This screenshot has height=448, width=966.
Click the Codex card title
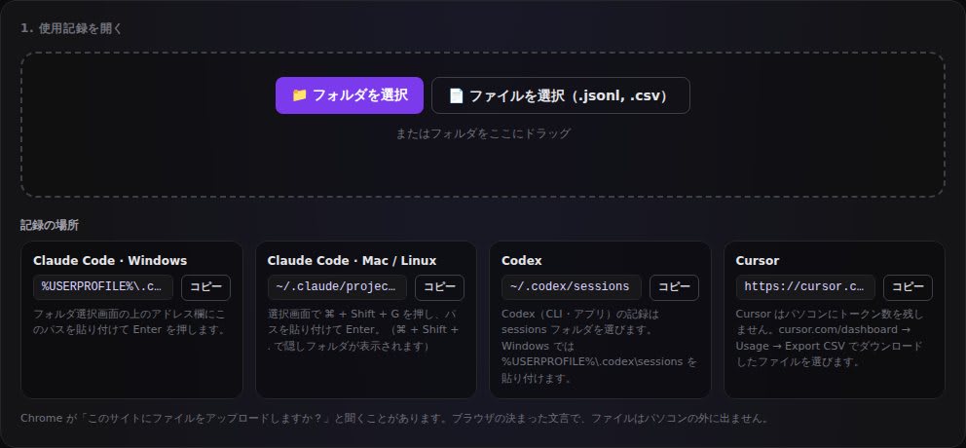pos(522,261)
